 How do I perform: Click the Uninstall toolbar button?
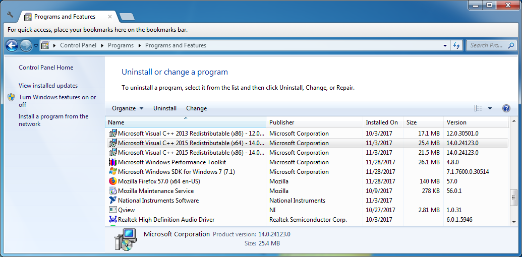(x=165, y=108)
